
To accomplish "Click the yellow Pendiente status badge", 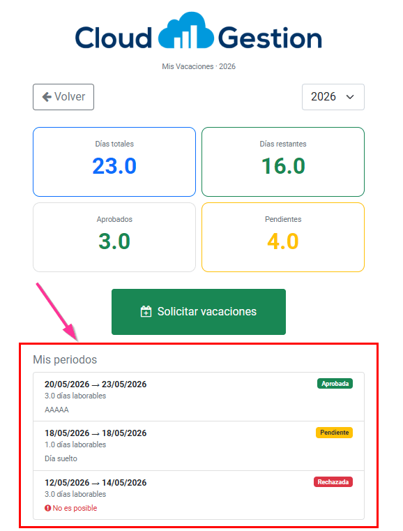I will (x=334, y=433).
